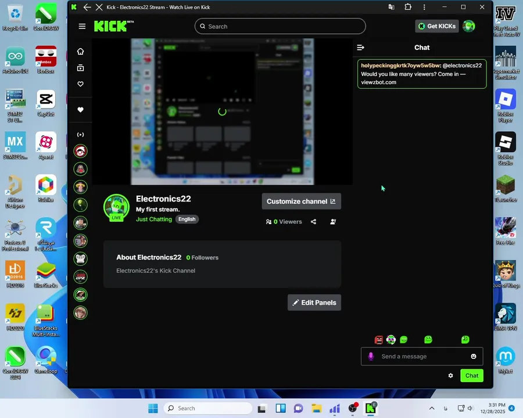Click Kick app icon on taskbar
The width and height of the screenshot is (523, 418).
371,408
